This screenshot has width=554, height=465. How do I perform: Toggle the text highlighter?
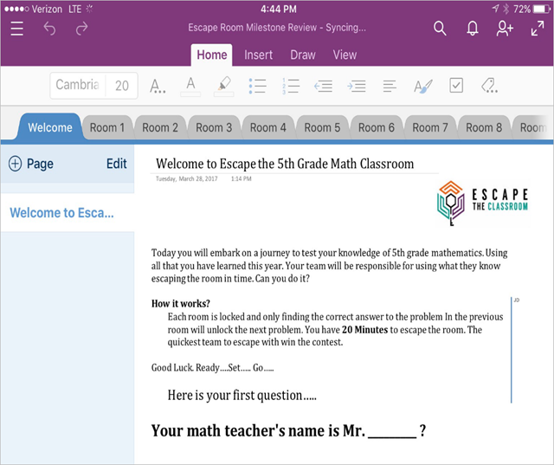pyautogui.click(x=223, y=85)
